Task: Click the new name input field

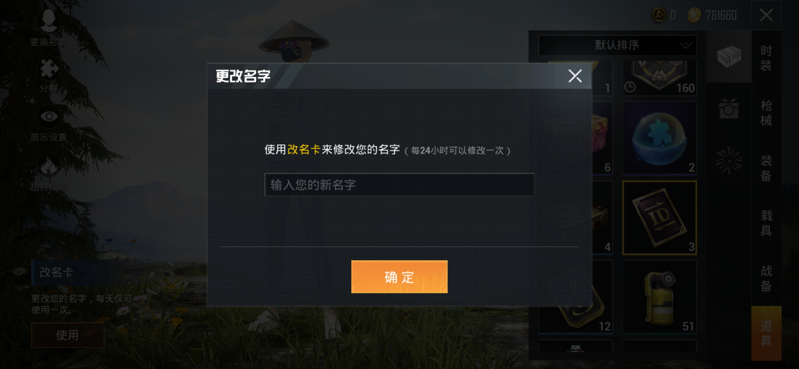Action: (x=399, y=185)
